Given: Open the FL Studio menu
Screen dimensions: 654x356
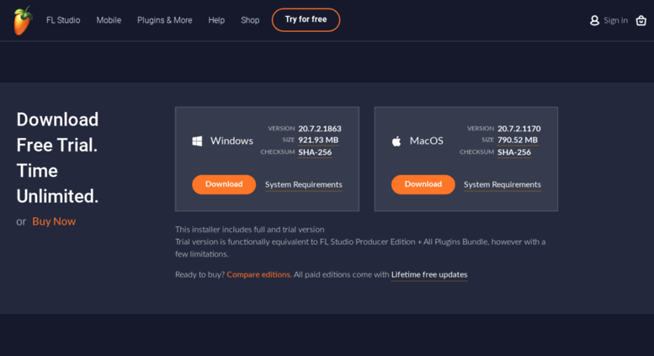Looking at the screenshot, I should pos(63,20).
